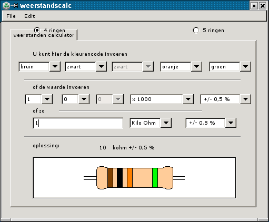
Task: Click the maximize window button
Action: tap(254, 6)
